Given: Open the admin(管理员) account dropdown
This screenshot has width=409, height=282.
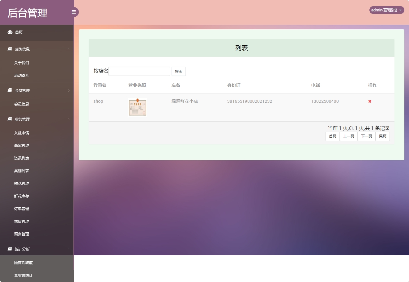Looking at the screenshot, I should point(386,10).
